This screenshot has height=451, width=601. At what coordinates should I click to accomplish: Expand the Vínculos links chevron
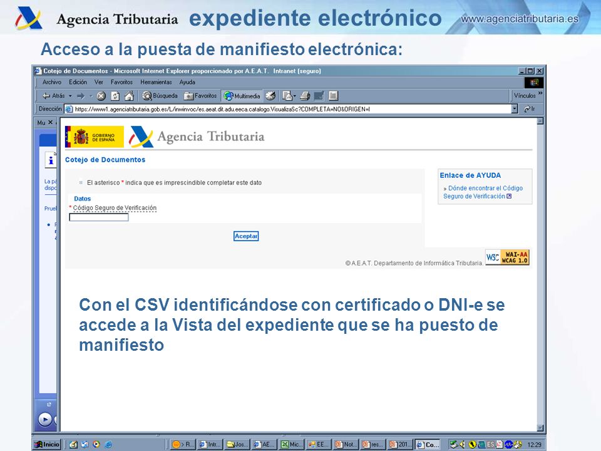tap(540, 93)
